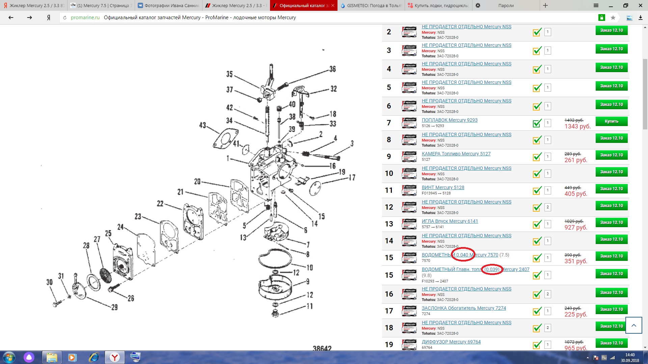This screenshot has width=648, height=364.
Task: Open new tab plus button
Action: 545,5
